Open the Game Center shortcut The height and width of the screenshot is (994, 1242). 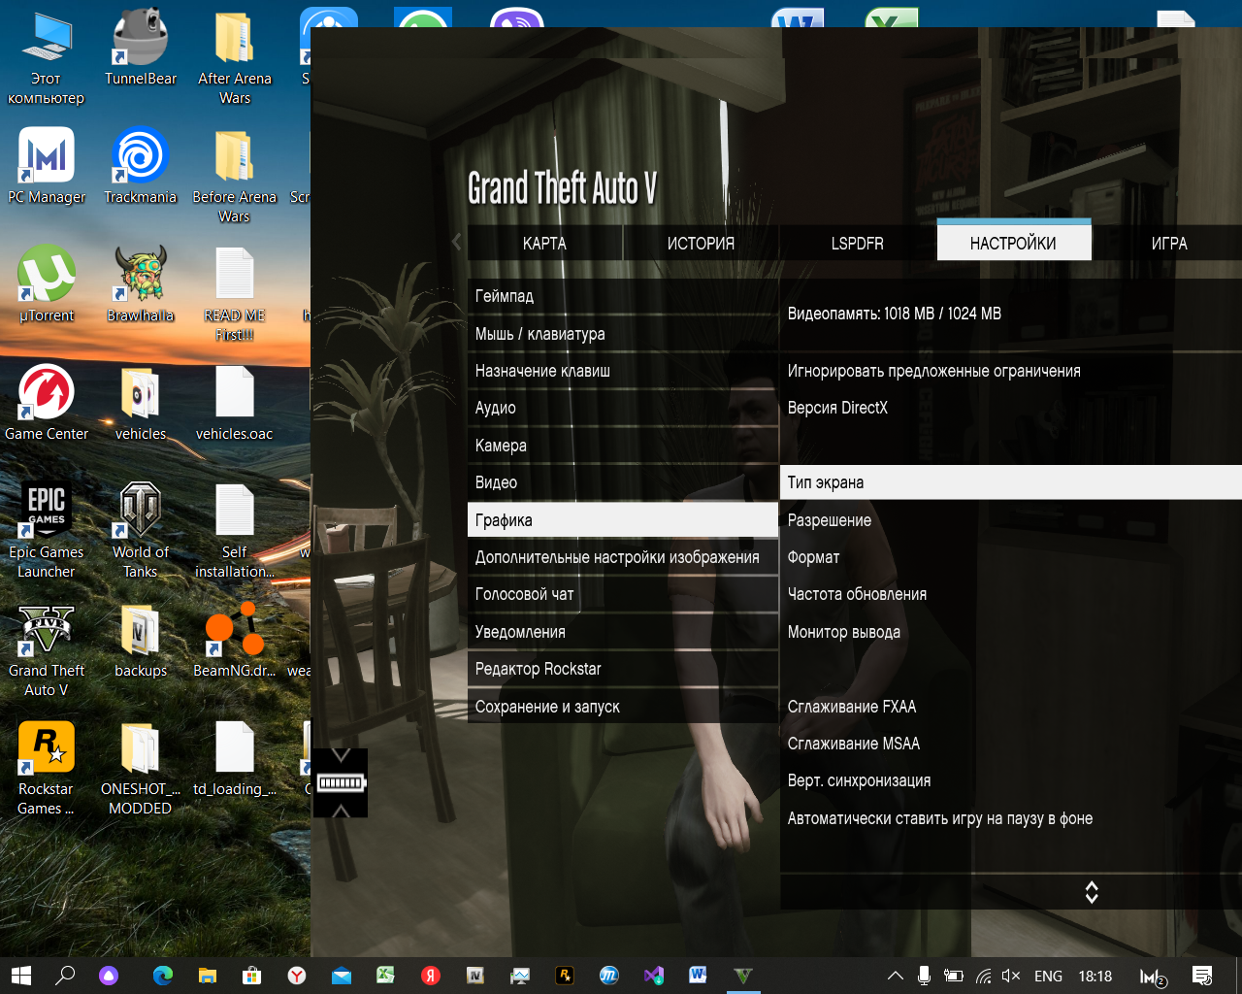click(47, 404)
